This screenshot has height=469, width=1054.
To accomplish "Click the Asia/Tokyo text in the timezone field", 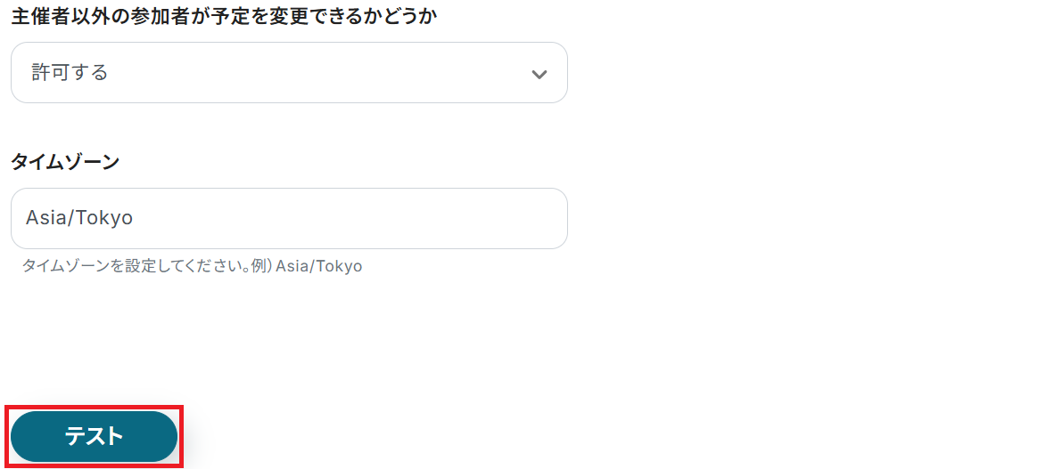I will 79,218.
